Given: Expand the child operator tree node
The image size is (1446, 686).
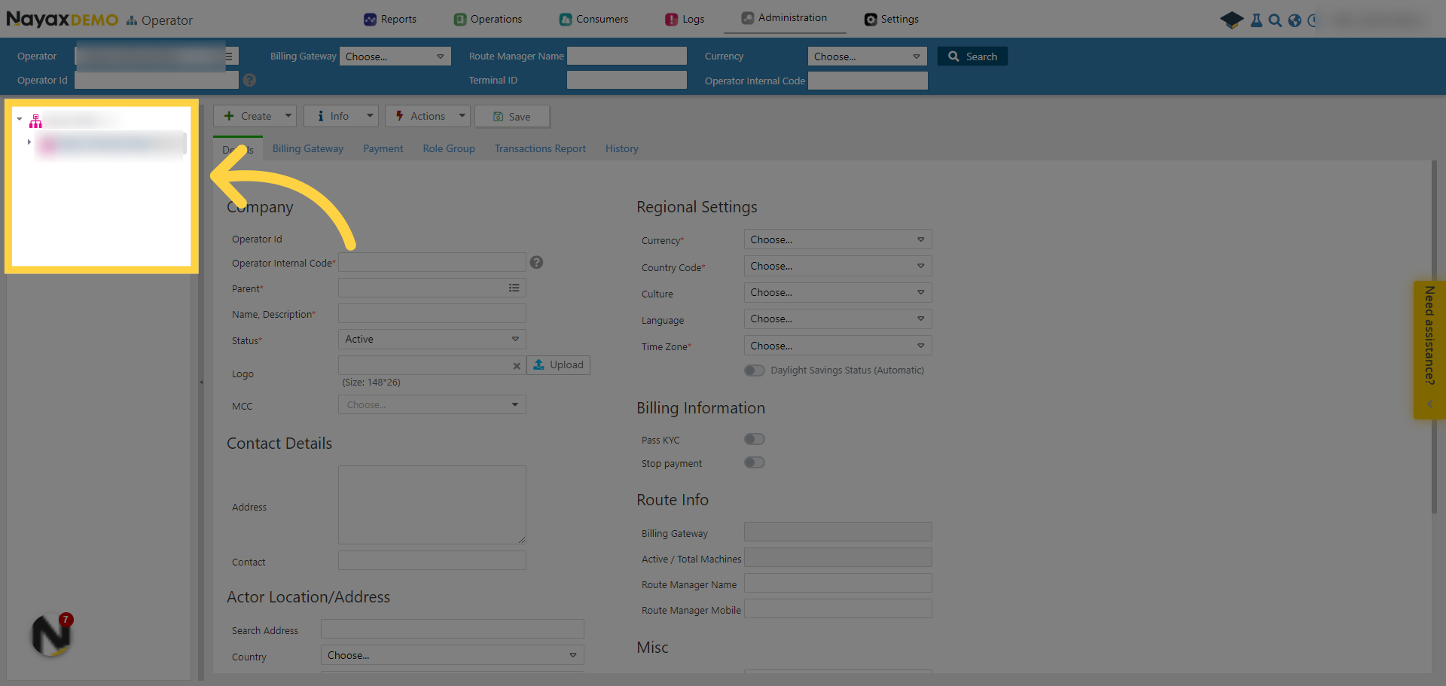Looking at the screenshot, I should click(29, 142).
